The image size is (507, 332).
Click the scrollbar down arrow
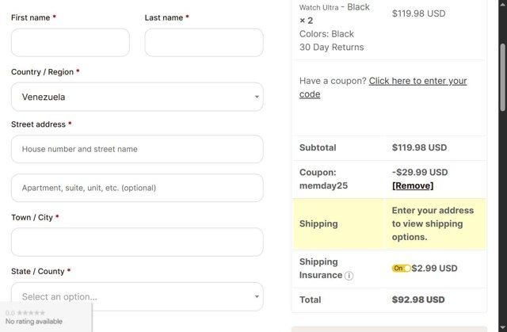(502, 327)
